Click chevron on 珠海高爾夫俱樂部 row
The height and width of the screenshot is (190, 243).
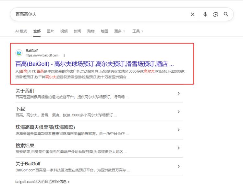[178, 130]
